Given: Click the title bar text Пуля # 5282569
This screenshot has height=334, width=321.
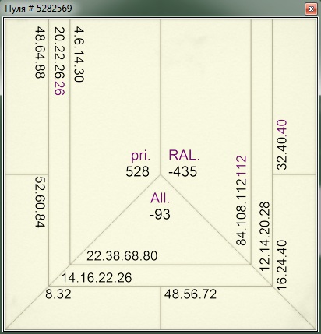Looking at the screenshot, I should [38, 9].
